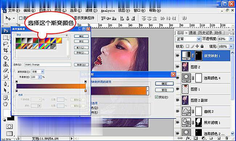Image resolution: width=236 pixels, height=141 pixels.
Task: Open the 填充 100% slider arrow
Action: pos(231,46)
